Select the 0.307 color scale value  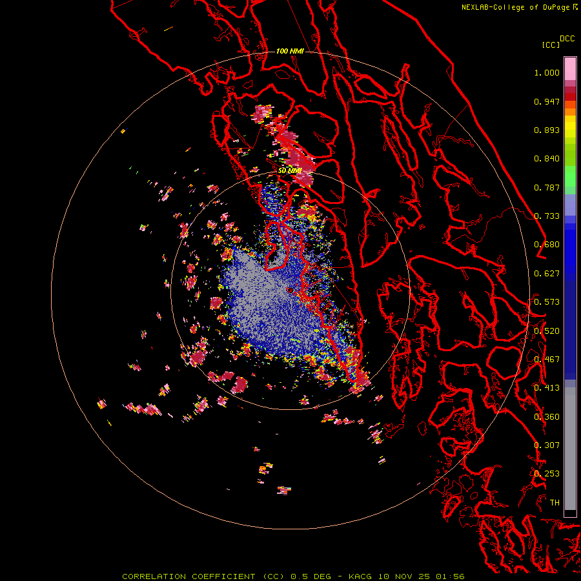pos(547,445)
